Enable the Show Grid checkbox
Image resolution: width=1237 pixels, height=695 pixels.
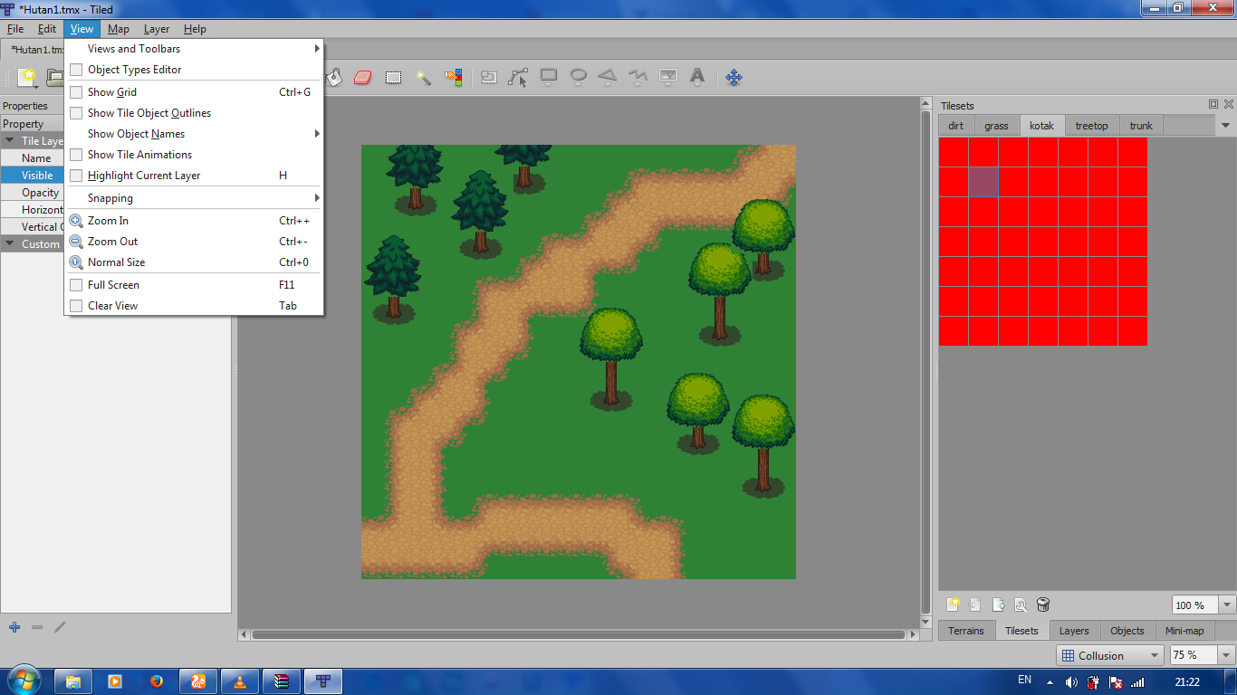pyautogui.click(x=77, y=92)
